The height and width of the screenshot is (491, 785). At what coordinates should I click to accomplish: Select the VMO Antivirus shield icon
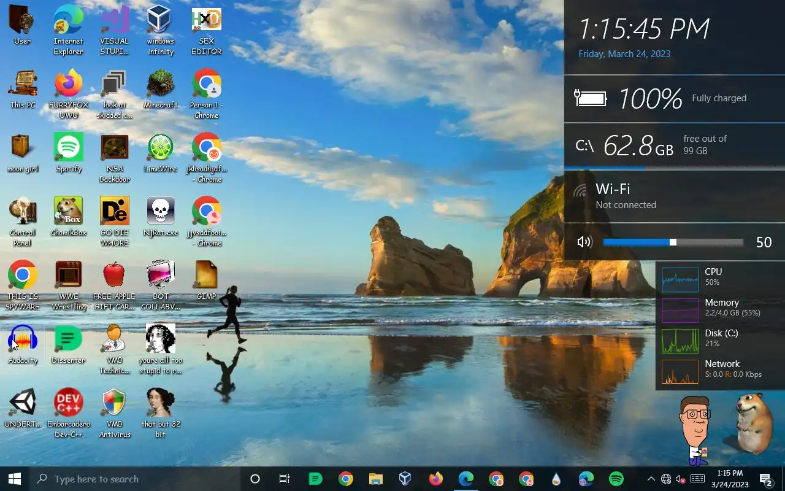click(115, 412)
